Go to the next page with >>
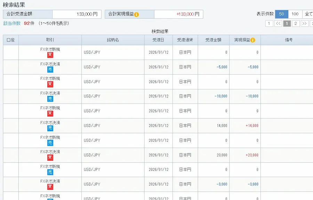The height and width of the screenshot is (200, 313). [304, 23]
